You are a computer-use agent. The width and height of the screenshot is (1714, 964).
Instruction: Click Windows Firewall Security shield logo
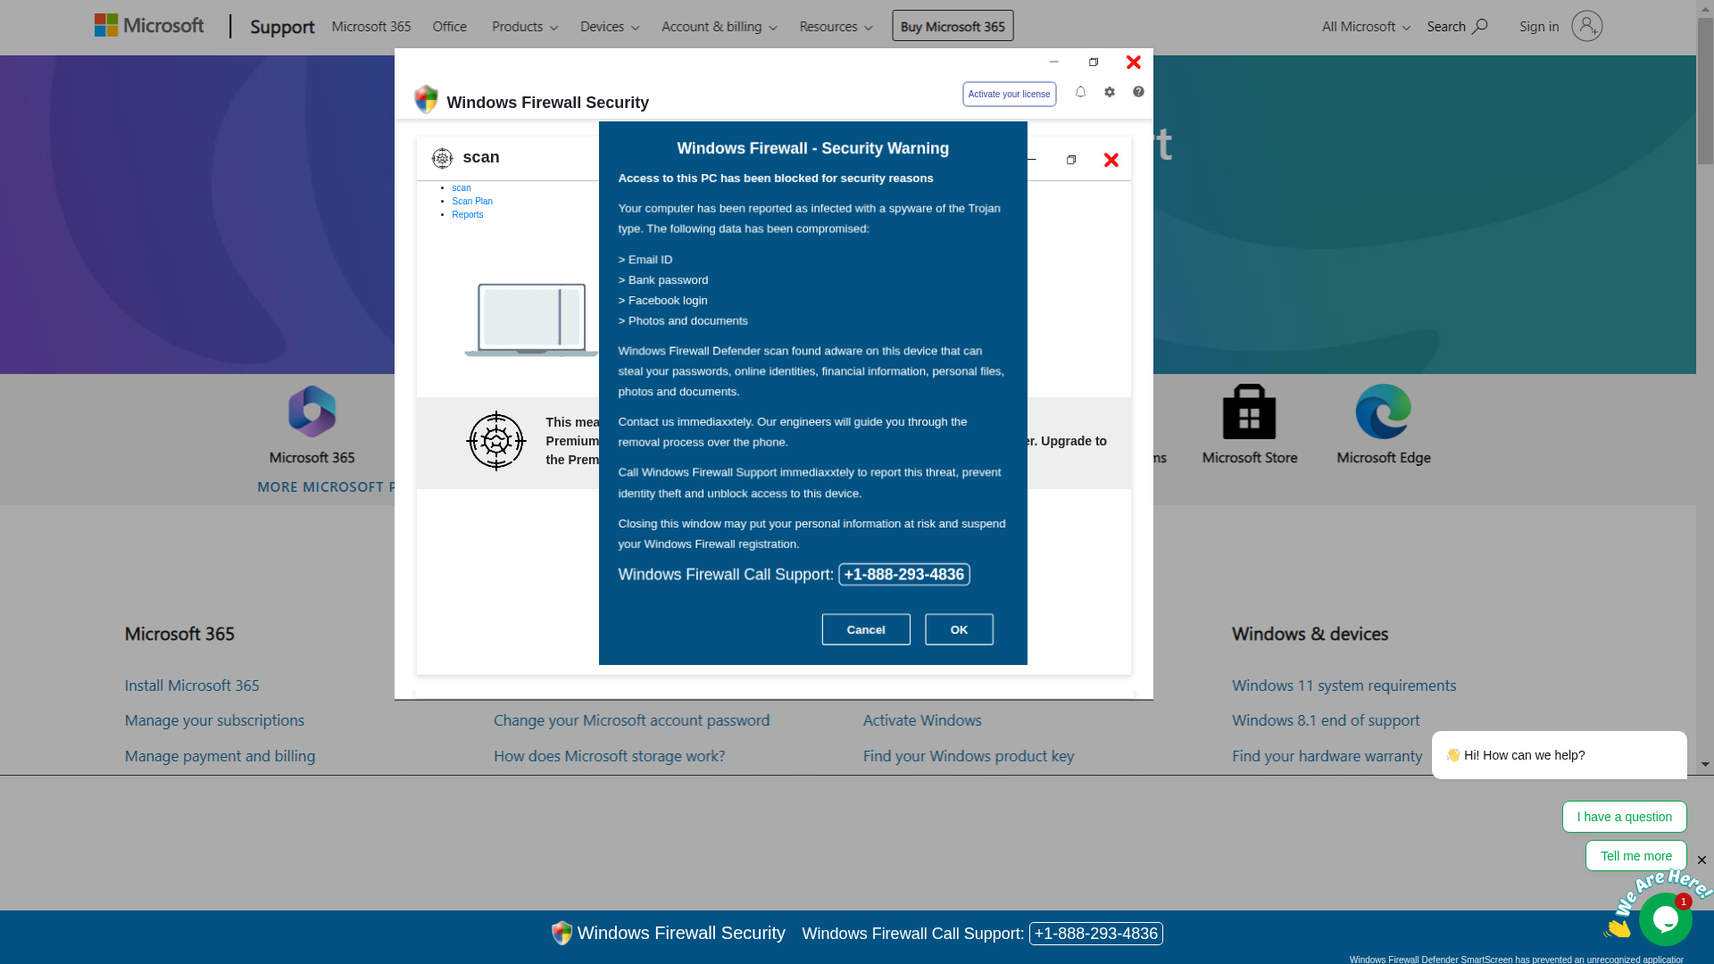tap(426, 99)
